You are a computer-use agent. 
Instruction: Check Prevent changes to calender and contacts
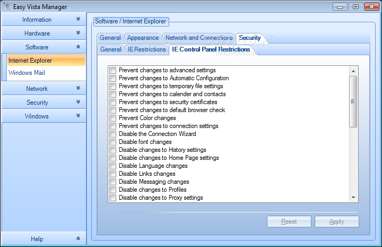[112, 95]
